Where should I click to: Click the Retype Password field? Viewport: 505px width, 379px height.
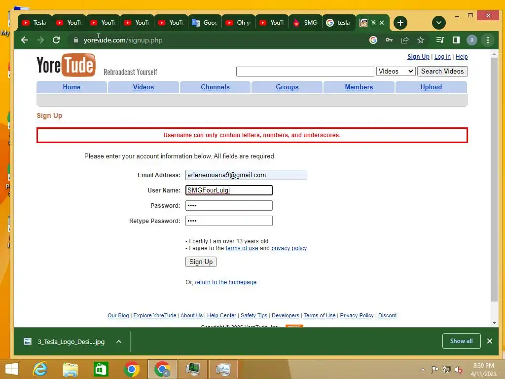229,221
